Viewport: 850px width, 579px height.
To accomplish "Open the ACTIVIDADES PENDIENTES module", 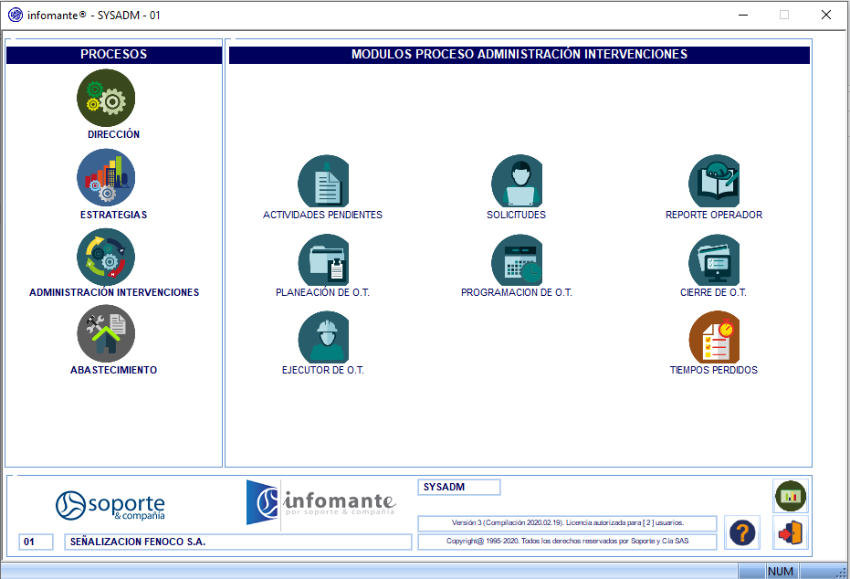I will (323, 183).
